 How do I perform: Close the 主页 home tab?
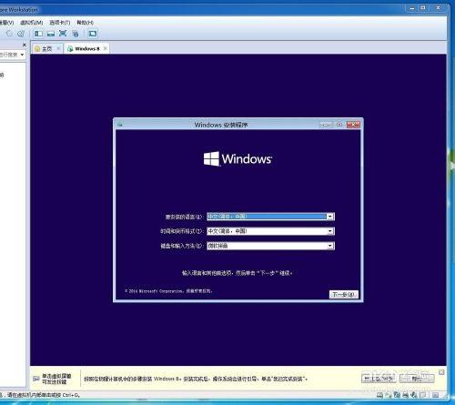(x=58, y=48)
